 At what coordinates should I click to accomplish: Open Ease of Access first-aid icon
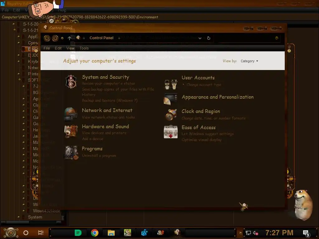tap(170, 132)
